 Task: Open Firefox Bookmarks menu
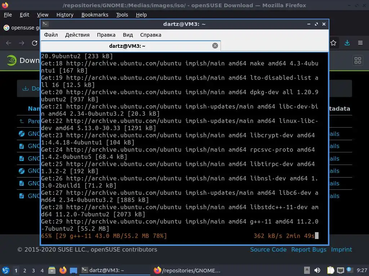tap(95, 15)
